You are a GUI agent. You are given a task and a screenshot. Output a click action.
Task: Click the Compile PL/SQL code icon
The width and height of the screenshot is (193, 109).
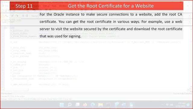click(x=3, y=16)
